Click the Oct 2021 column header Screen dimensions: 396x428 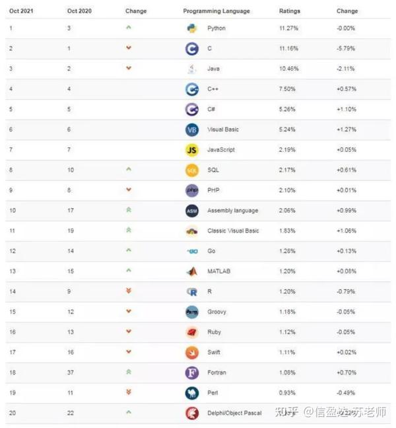tap(21, 11)
